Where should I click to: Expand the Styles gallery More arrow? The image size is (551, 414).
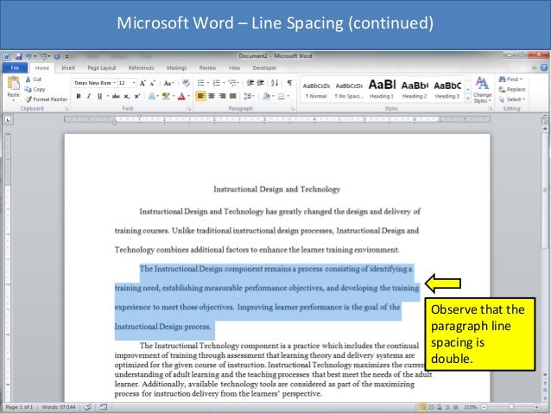point(468,99)
